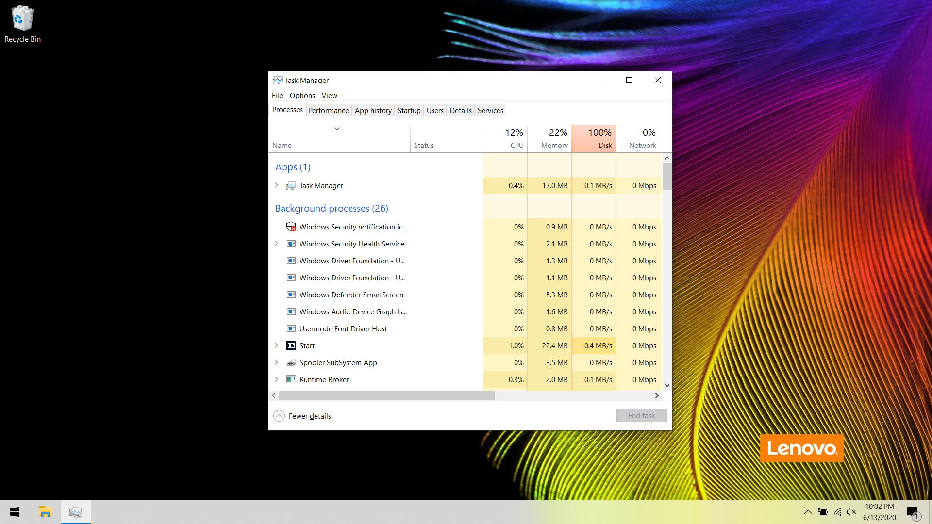Click the muted volume tray icon

click(851, 512)
